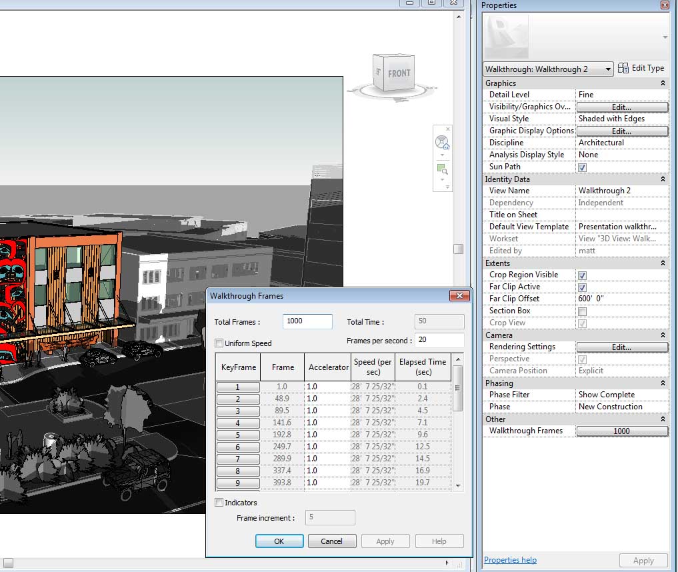This screenshot has height=572, width=678.
Task: Click the ViewCube FRONT face
Action: (x=398, y=74)
